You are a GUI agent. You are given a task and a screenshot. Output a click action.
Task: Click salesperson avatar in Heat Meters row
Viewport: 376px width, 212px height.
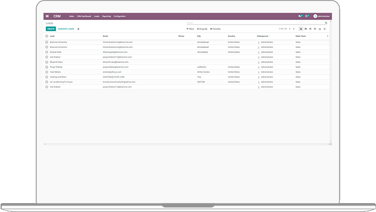point(258,72)
